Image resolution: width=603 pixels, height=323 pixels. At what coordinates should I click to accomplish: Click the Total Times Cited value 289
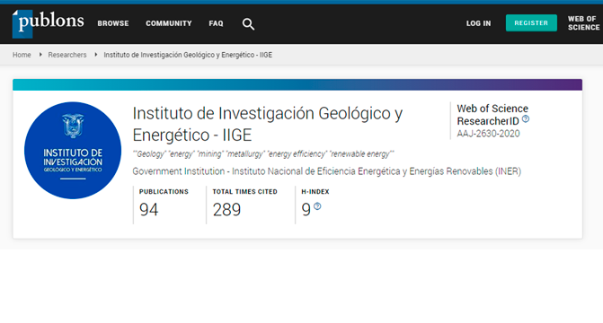[226, 210]
